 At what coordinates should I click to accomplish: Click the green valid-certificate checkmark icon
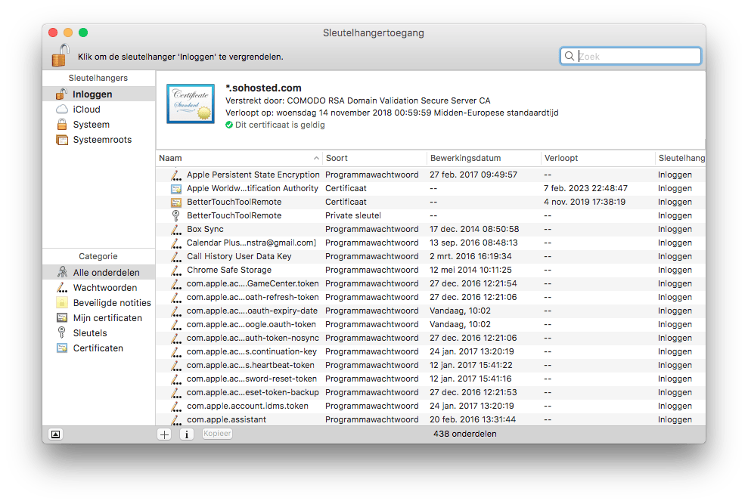(x=229, y=125)
